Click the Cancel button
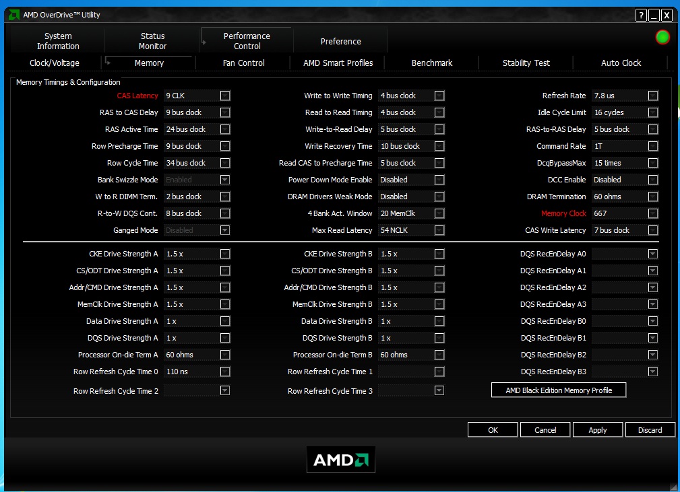 (x=545, y=430)
